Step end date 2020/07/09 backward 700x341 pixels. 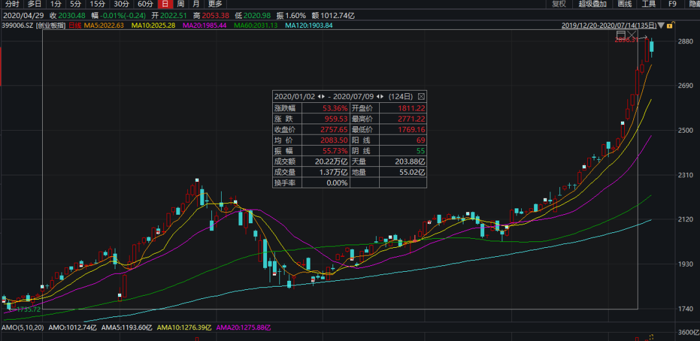[x=379, y=96]
